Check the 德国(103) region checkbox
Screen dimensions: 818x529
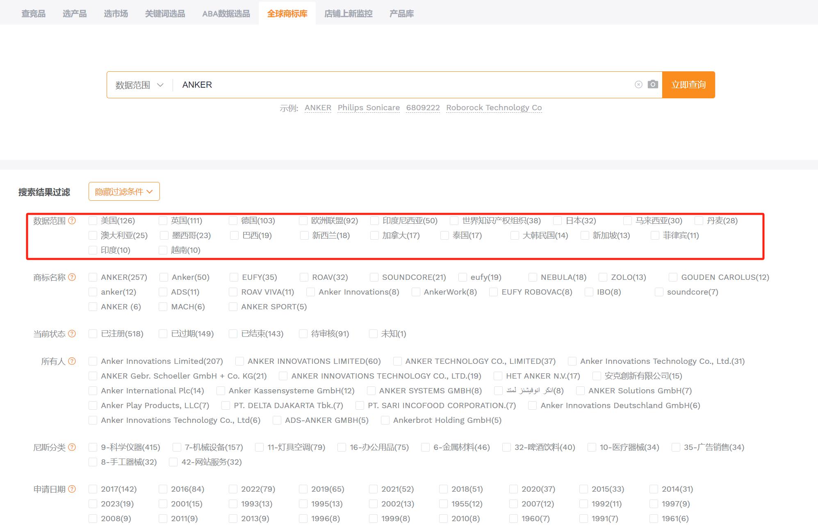click(233, 221)
